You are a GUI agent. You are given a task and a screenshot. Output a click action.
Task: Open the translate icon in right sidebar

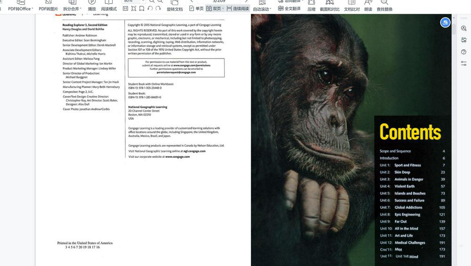(463, 40)
